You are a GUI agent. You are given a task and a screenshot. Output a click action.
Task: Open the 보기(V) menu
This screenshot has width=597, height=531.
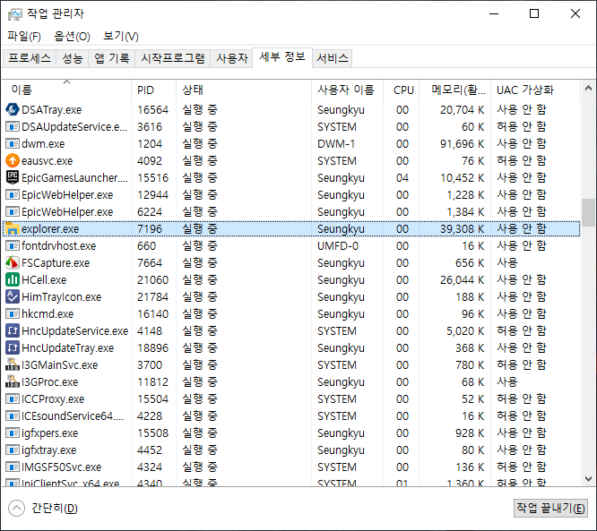pos(121,37)
